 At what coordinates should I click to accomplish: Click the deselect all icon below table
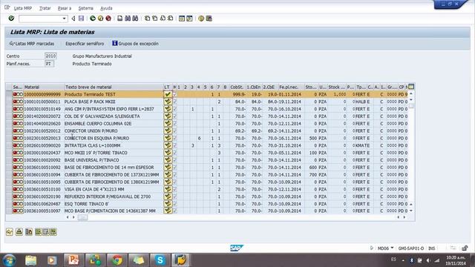pyautogui.click(x=46, y=232)
